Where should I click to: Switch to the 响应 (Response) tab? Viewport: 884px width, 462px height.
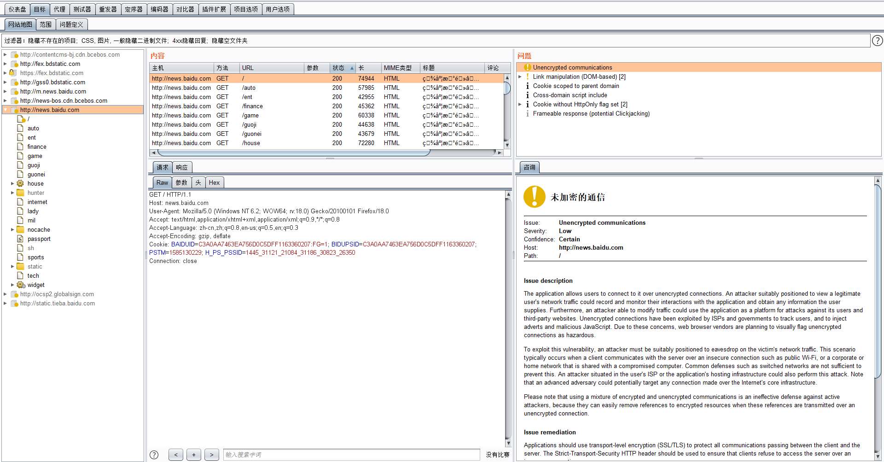[x=182, y=167]
